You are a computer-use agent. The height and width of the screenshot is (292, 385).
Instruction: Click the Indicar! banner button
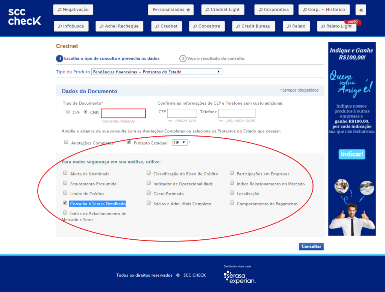point(352,154)
